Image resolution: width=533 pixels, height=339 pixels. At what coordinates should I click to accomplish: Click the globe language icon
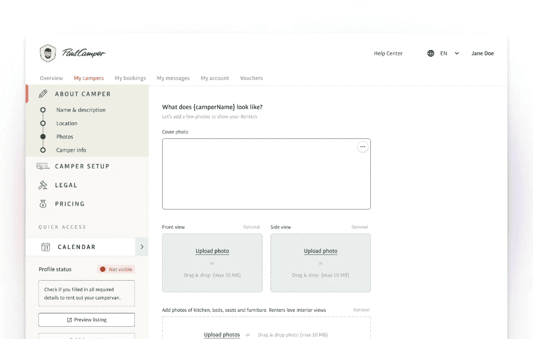coord(431,53)
